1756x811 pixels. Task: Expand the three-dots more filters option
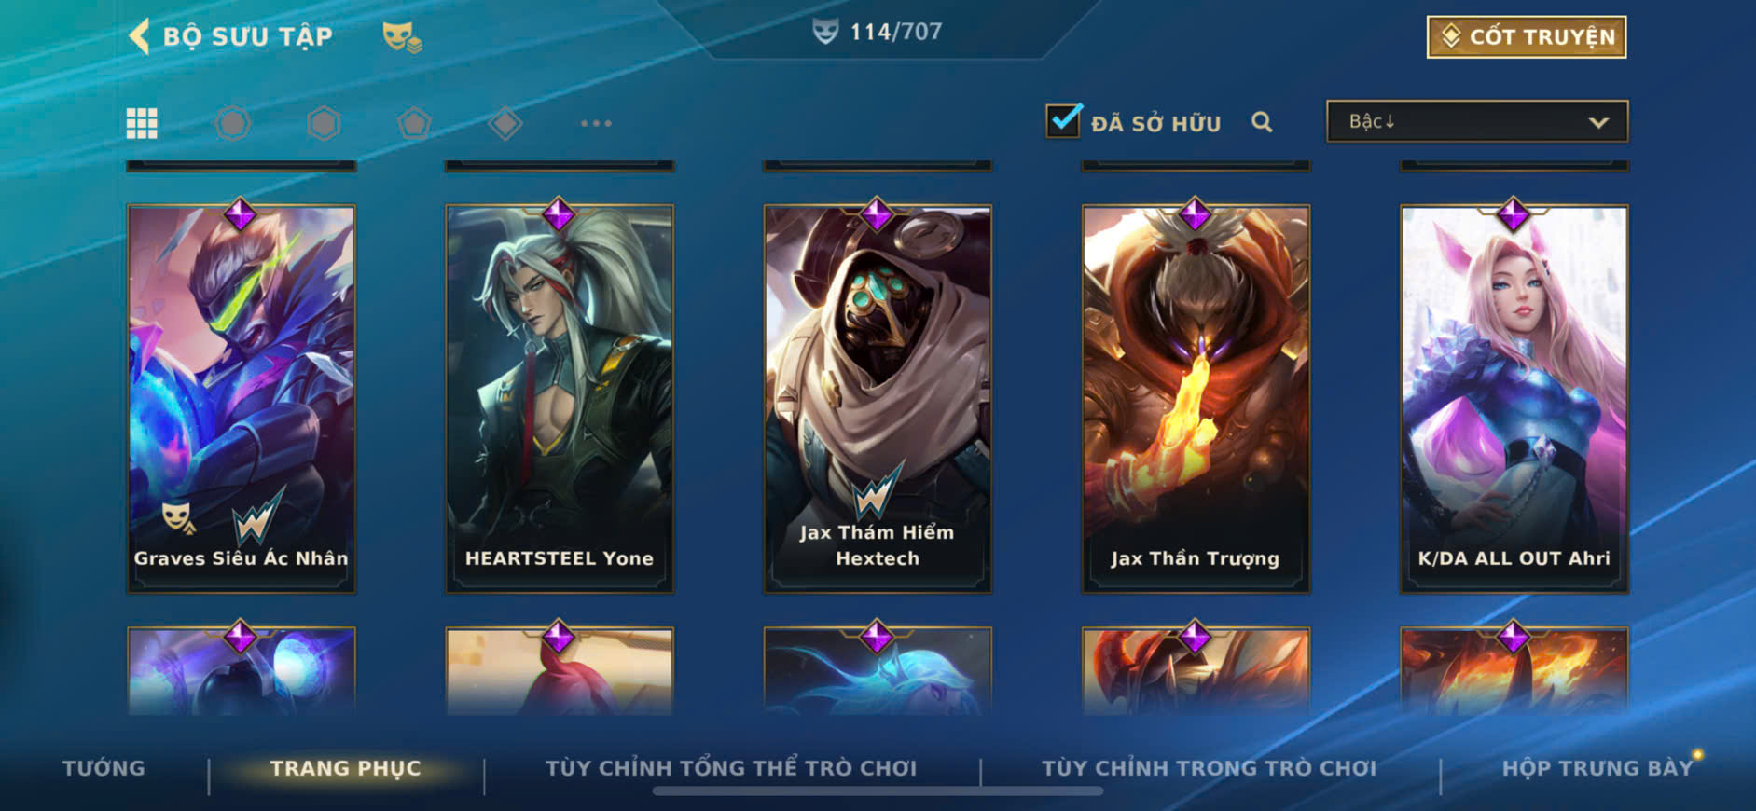click(x=596, y=123)
